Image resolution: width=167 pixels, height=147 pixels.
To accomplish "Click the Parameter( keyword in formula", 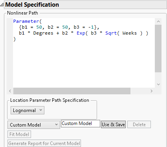I will [x=28, y=21].
